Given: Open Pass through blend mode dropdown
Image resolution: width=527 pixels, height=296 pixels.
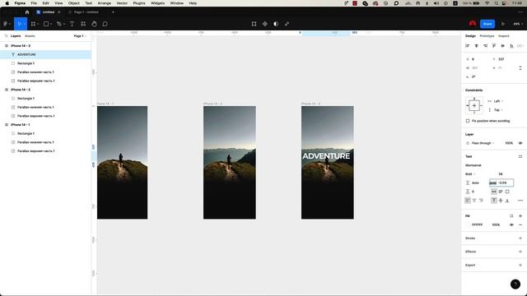Looking at the screenshot, I should (x=483, y=143).
